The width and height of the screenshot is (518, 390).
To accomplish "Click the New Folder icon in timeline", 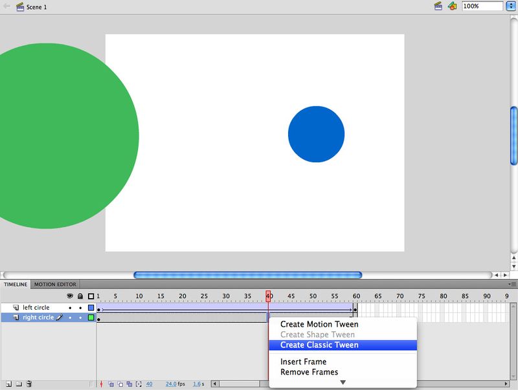I will click(x=19, y=384).
